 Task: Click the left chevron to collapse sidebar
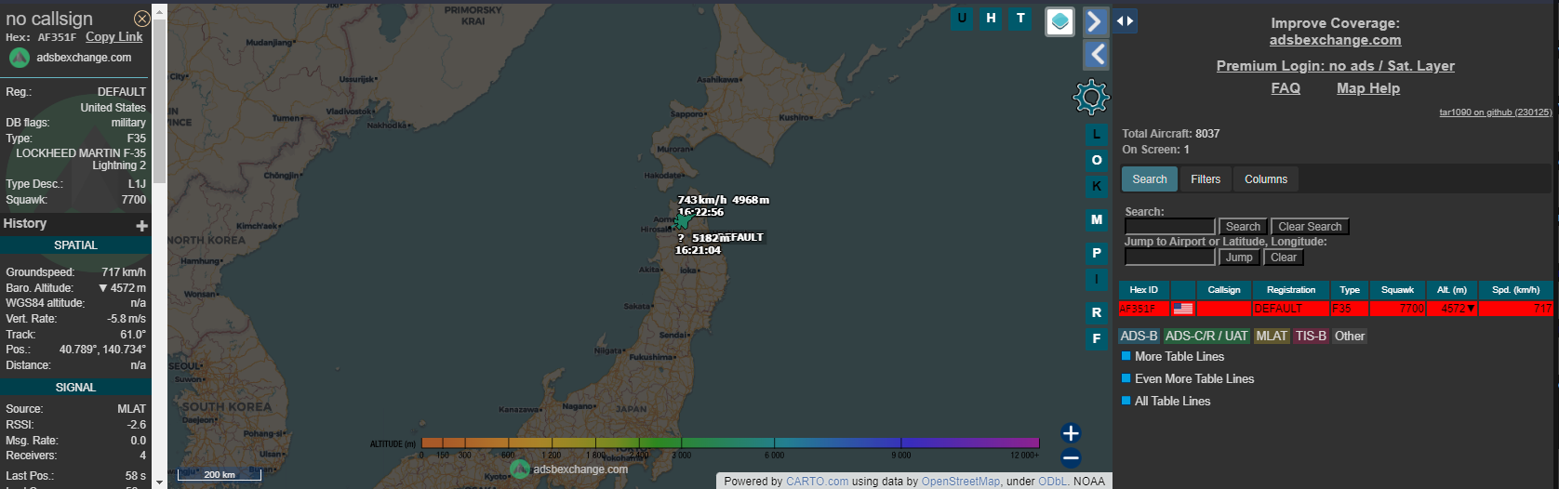pos(1096,55)
